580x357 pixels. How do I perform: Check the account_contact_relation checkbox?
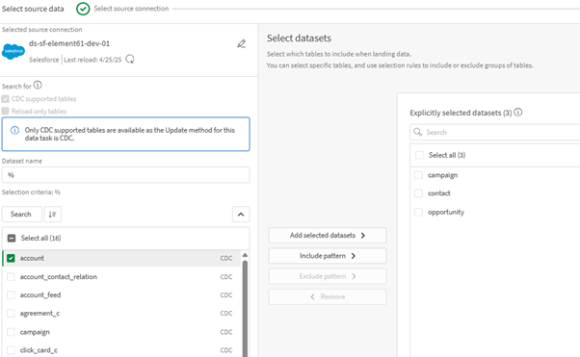(11, 277)
